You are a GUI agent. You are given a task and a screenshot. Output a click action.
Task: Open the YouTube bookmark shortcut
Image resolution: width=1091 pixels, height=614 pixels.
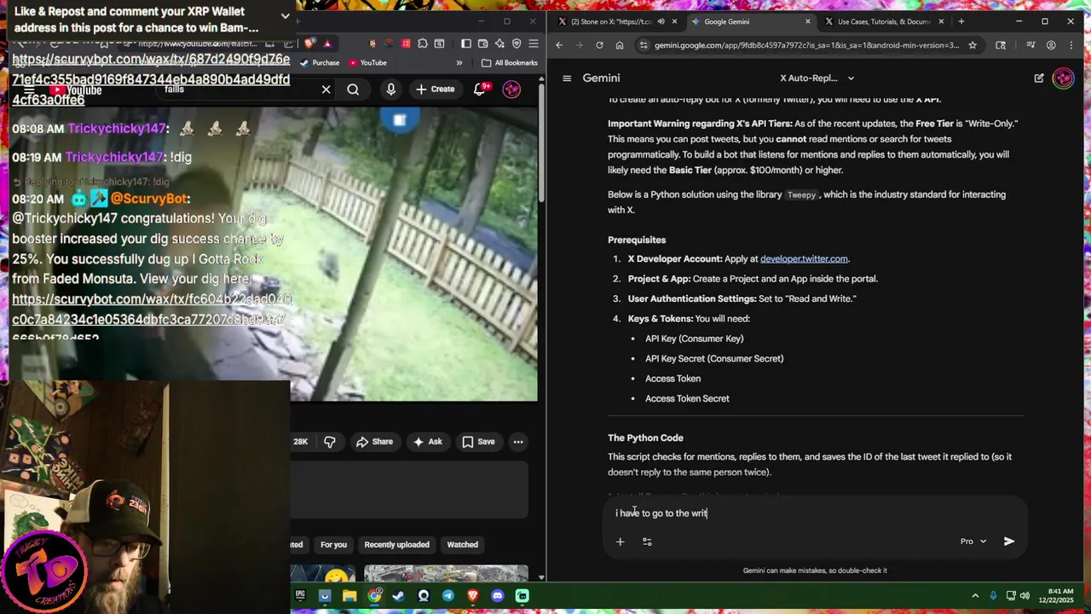[x=367, y=62]
